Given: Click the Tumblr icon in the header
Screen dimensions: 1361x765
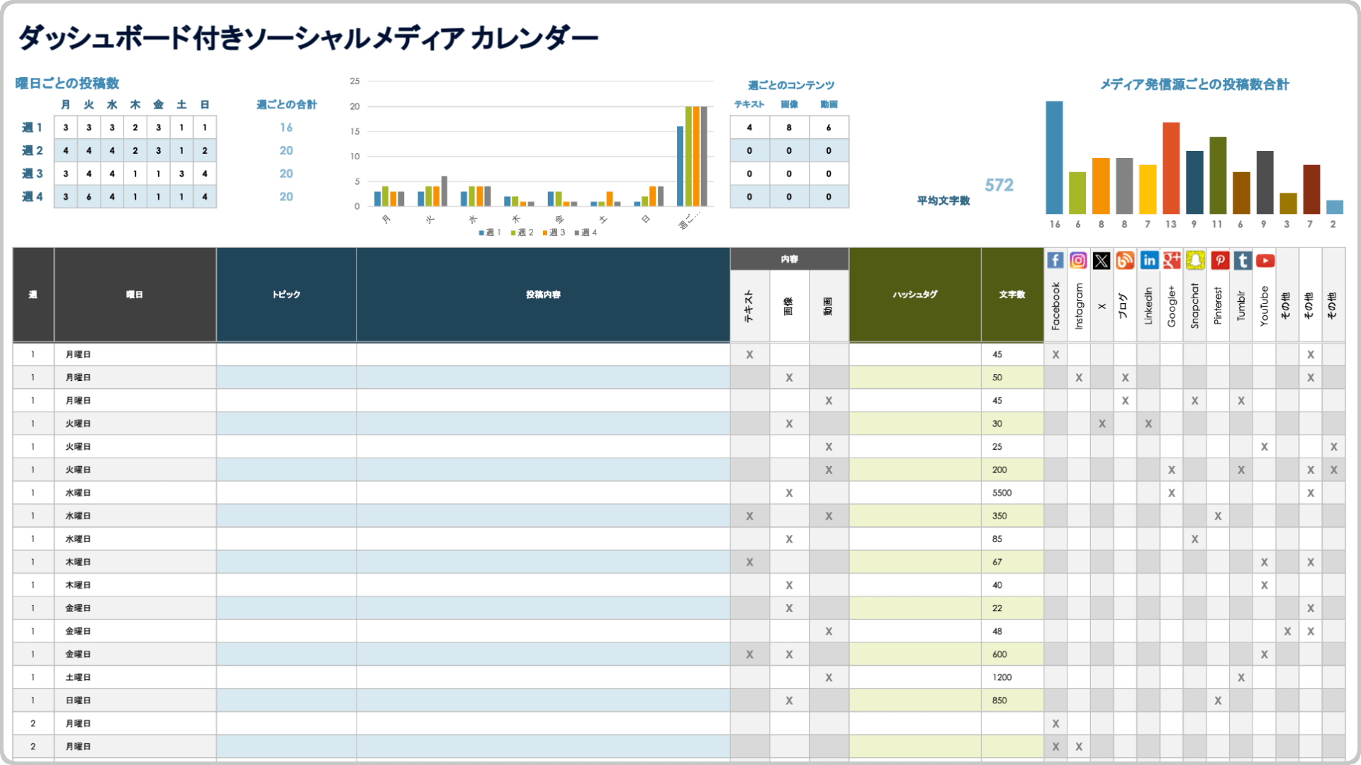Looking at the screenshot, I should [x=1240, y=261].
